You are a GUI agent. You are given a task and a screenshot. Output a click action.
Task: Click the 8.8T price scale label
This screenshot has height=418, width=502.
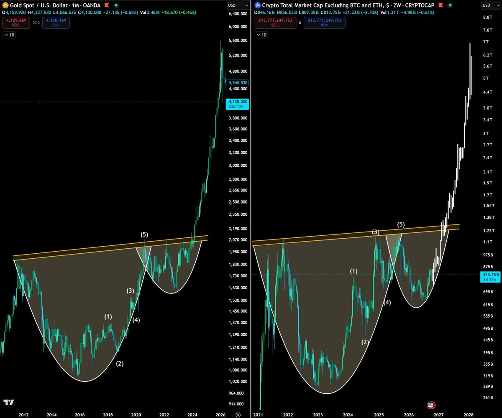click(488, 17)
